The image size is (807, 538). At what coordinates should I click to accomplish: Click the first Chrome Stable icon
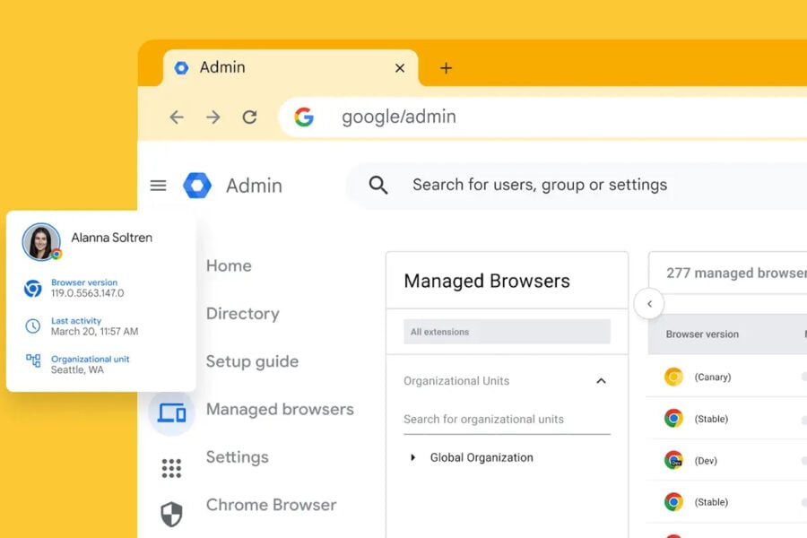pyautogui.click(x=673, y=419)
